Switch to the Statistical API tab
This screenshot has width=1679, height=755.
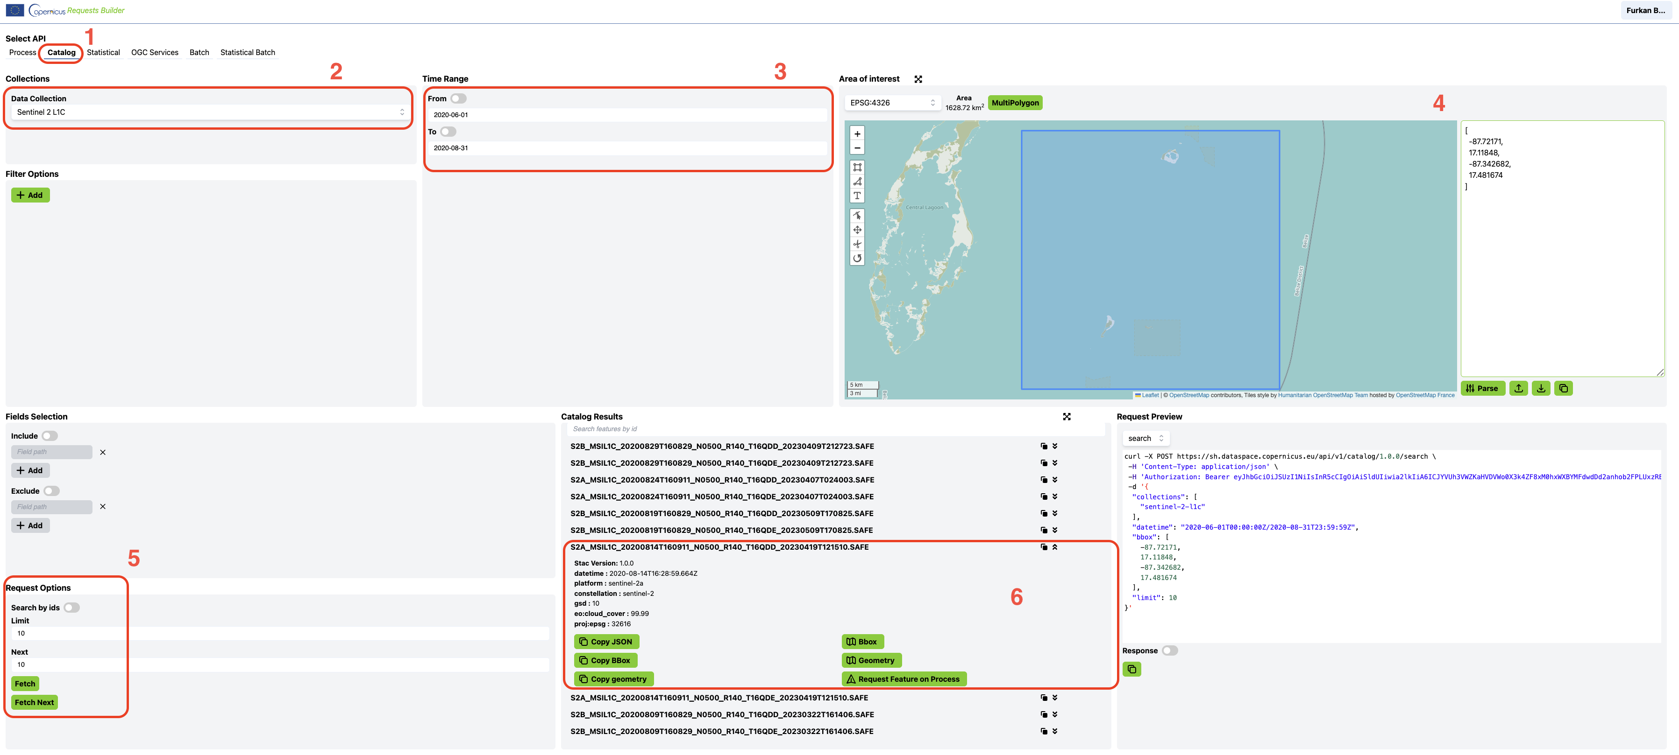click(x=103, y=53)
